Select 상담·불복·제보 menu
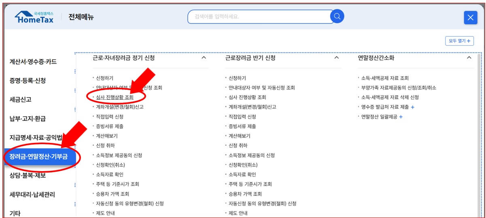Viewport: 486px width, 218px height. [x=28, y=175]
